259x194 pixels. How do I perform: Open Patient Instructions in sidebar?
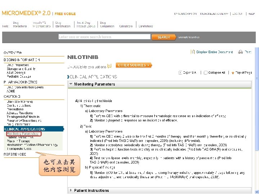pos(20,137)
